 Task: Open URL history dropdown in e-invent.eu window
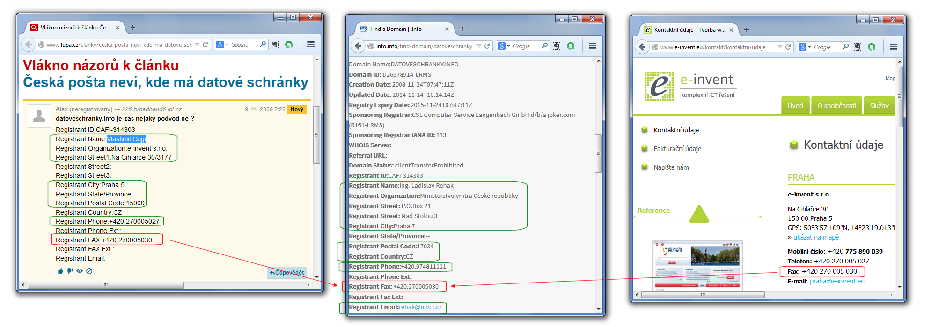pyautogui.click(x=780, y=47)
